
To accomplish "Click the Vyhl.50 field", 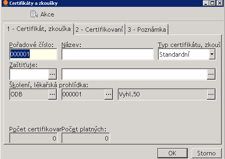I will pos(162,94).
